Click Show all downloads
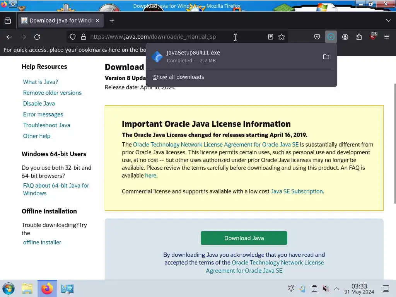 [x=178, y=77]
